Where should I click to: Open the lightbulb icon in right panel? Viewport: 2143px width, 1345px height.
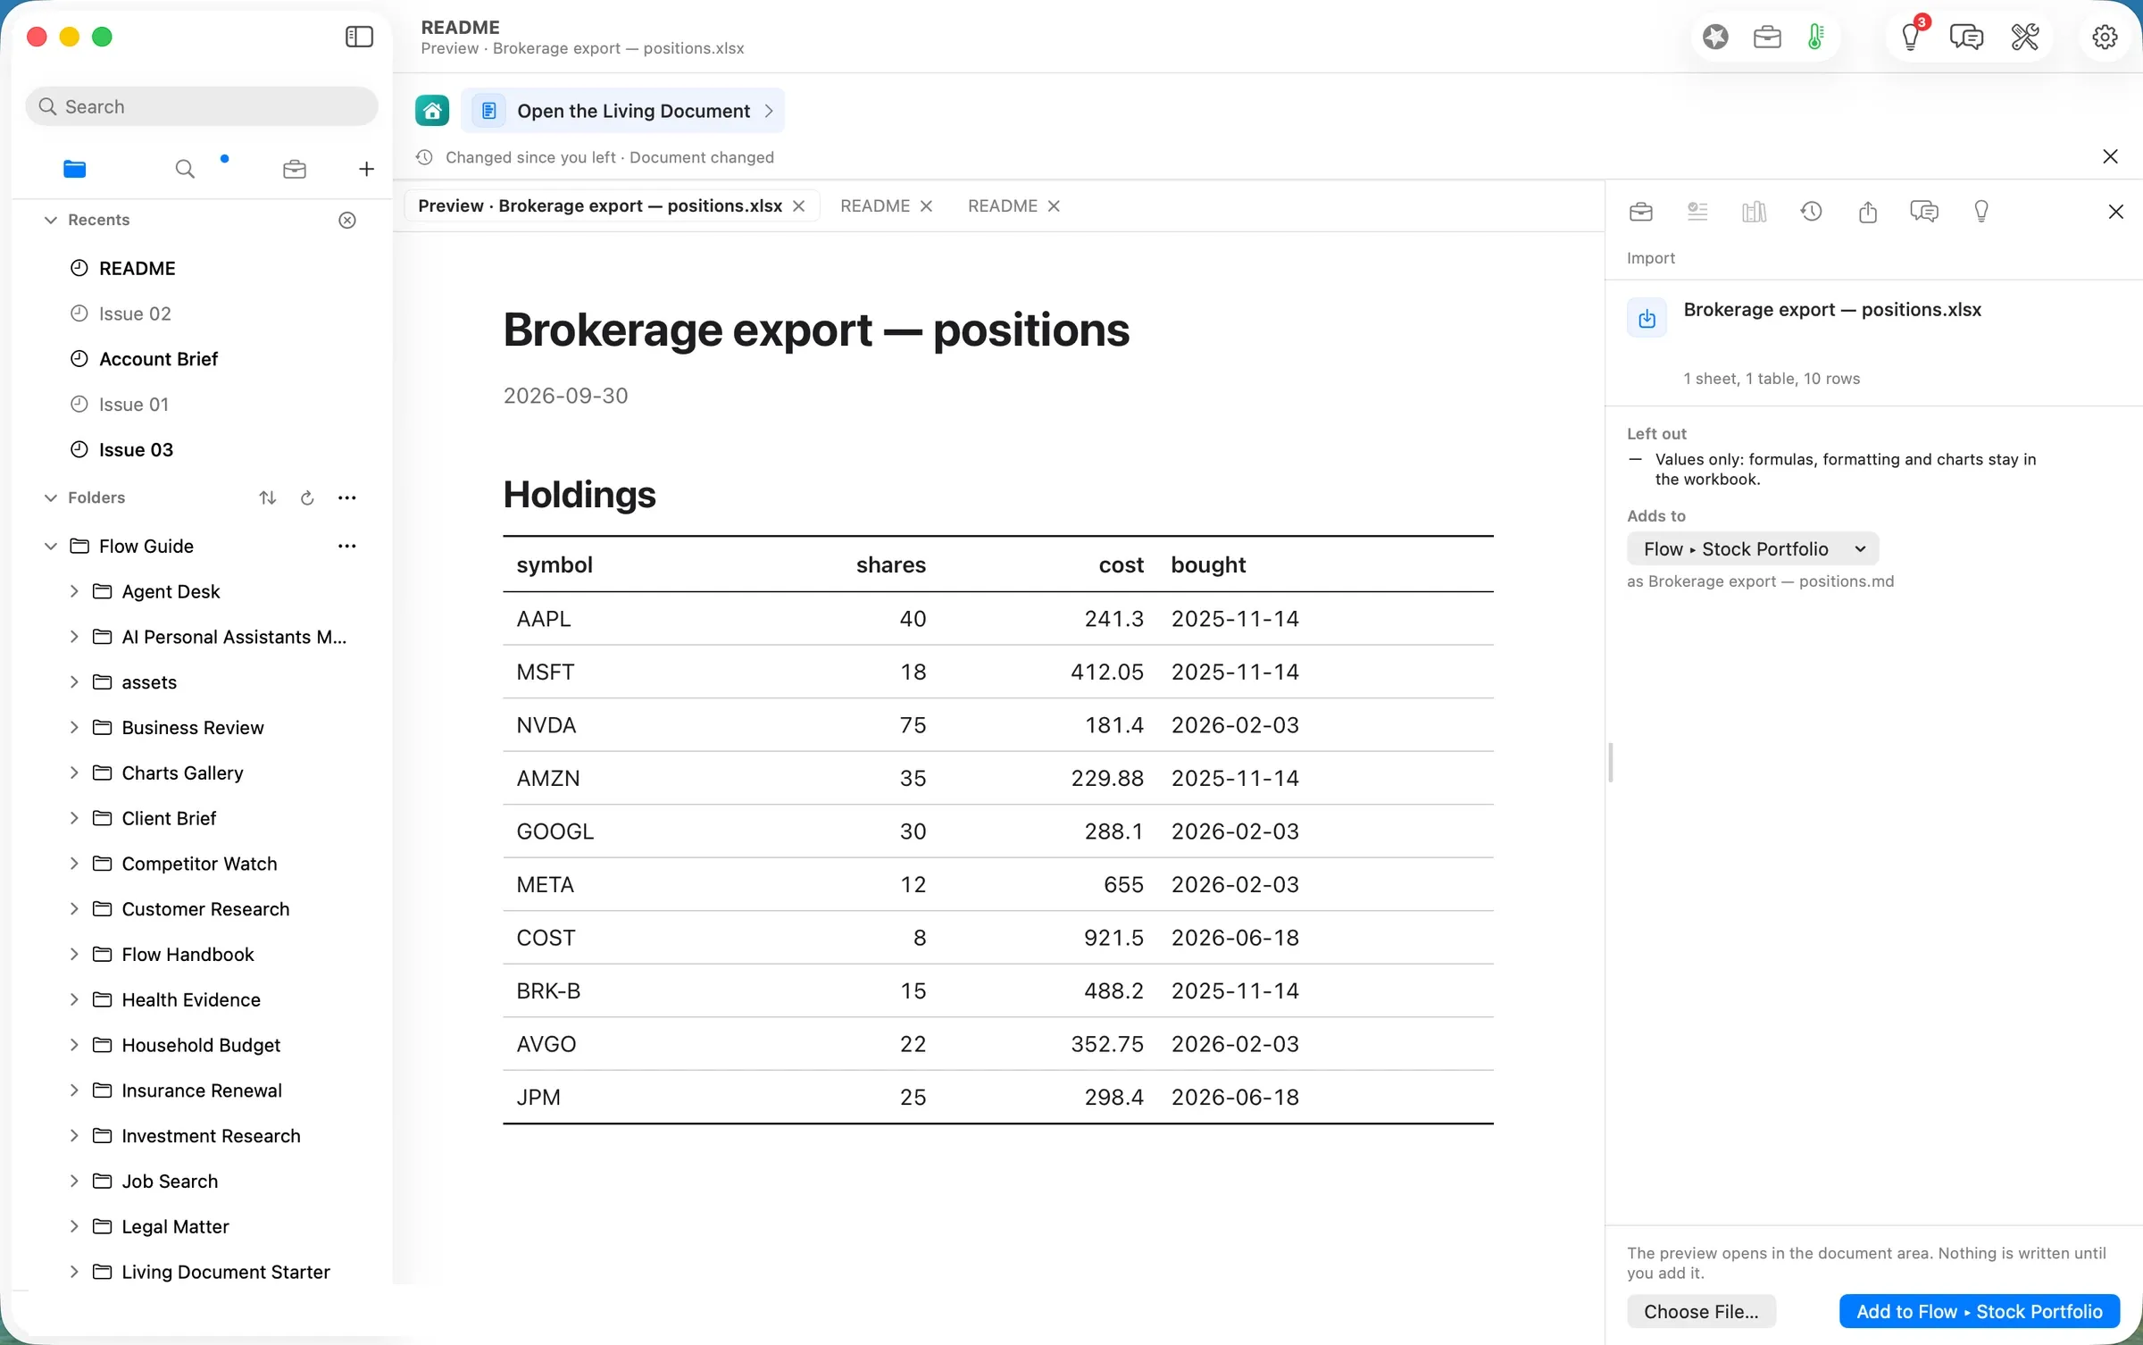(x=1981, y=212)
